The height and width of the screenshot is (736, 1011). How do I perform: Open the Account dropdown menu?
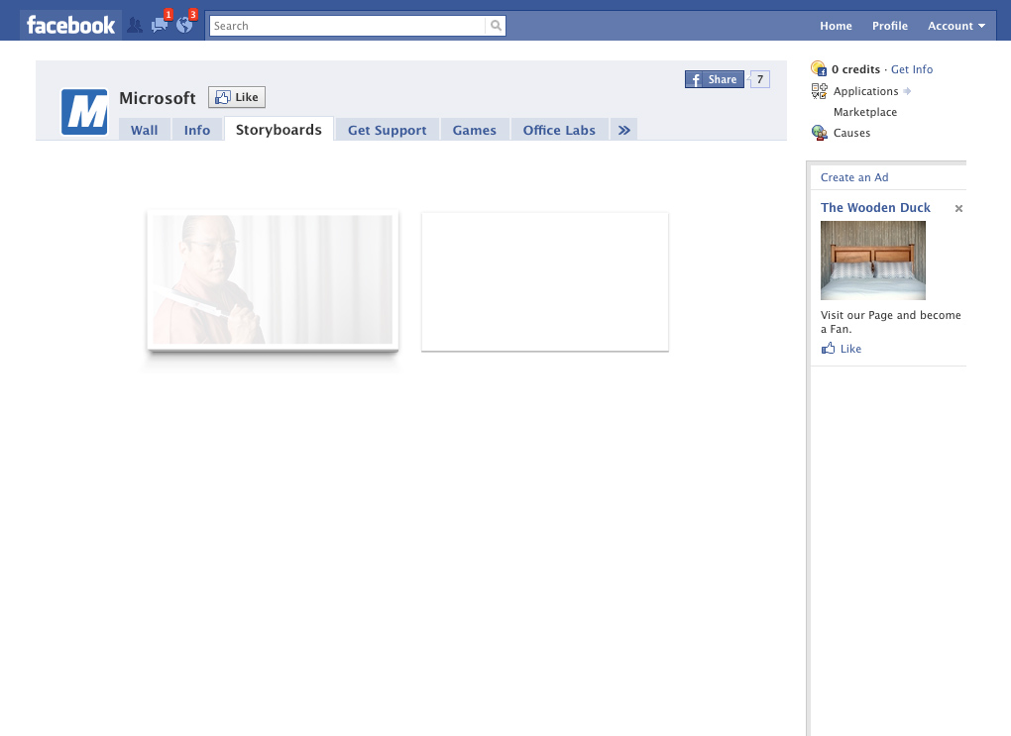pyautogui.click(x=956, y=26)
